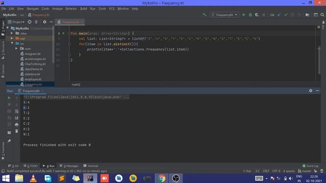Switch Git branch master in status bar
The width and height of the screenshot is (326, 183).
(305, 171)
